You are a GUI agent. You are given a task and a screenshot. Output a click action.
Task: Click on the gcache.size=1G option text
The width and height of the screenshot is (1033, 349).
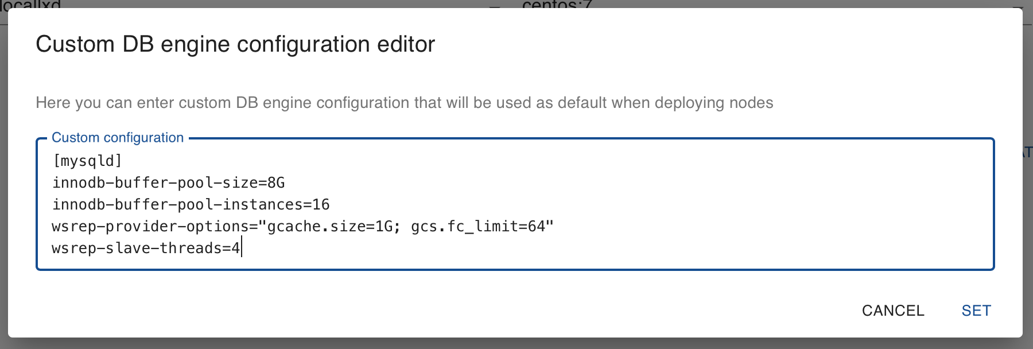(x=330, y=226)
